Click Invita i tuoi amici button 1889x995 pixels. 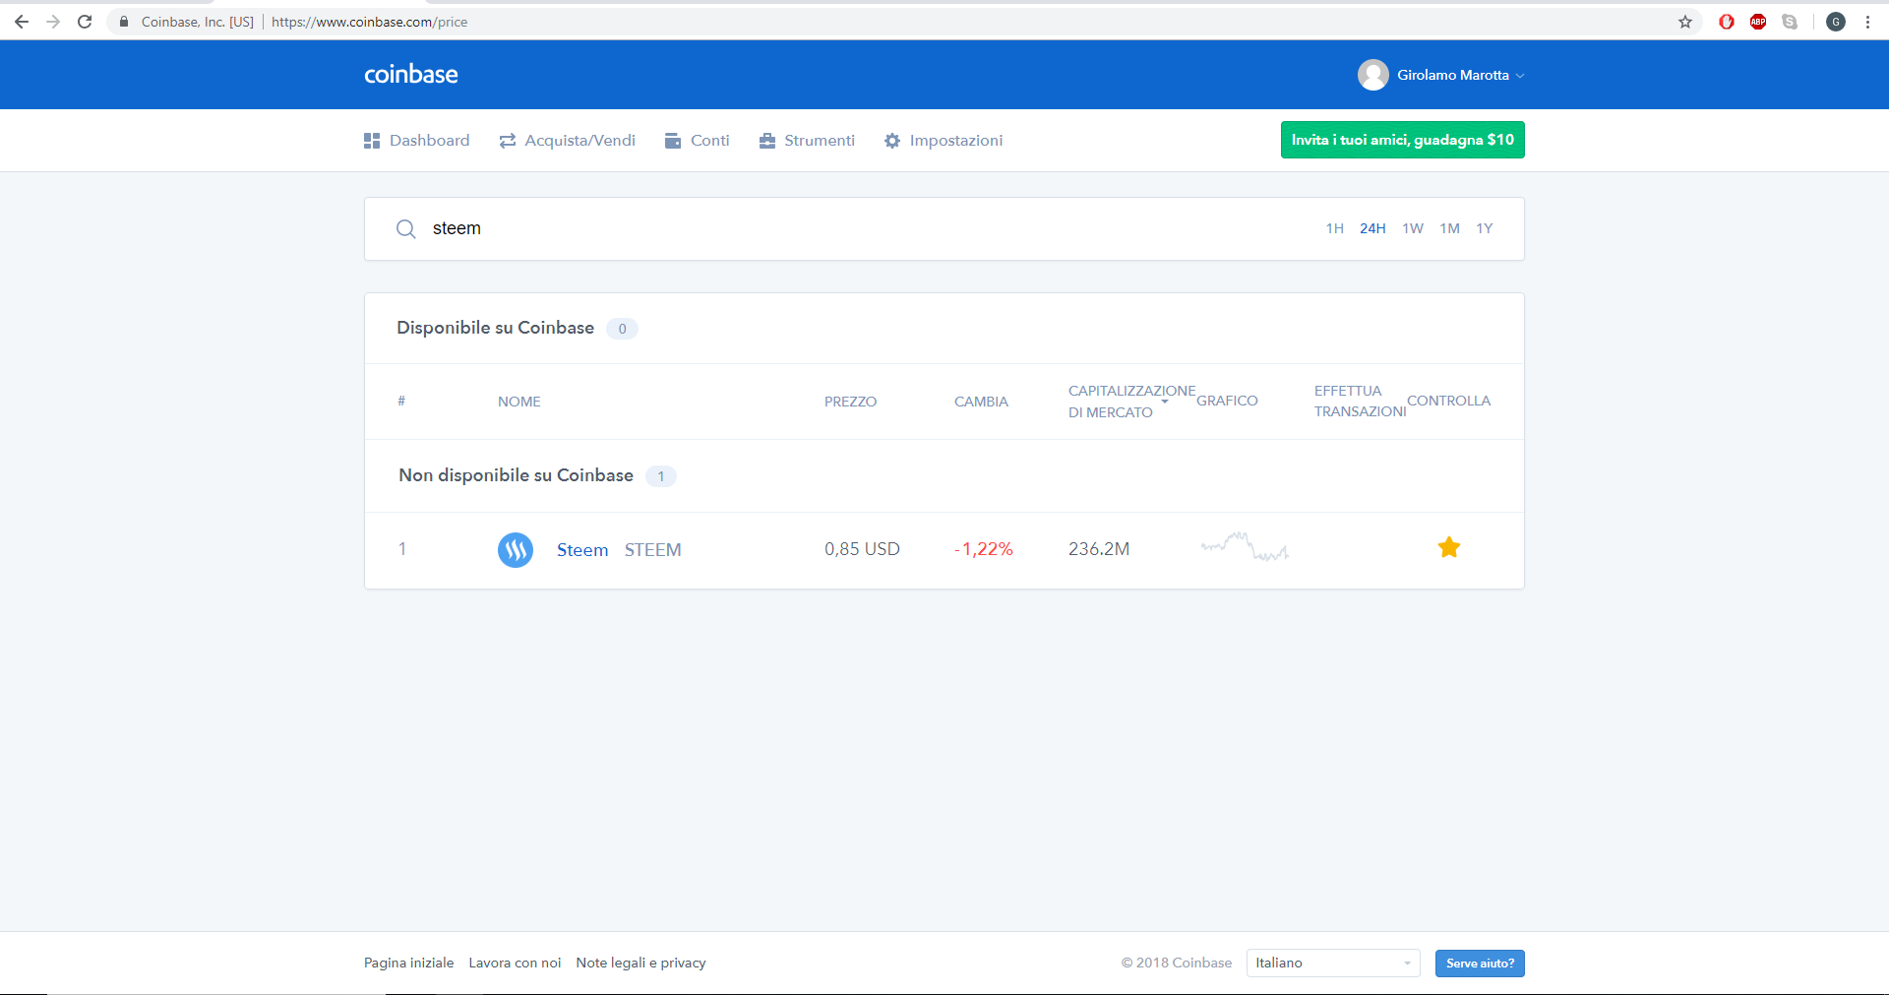click(1402, 140)
